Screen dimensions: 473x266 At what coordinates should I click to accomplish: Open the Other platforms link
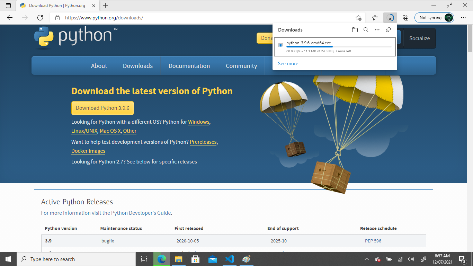[x=130, y=131]
